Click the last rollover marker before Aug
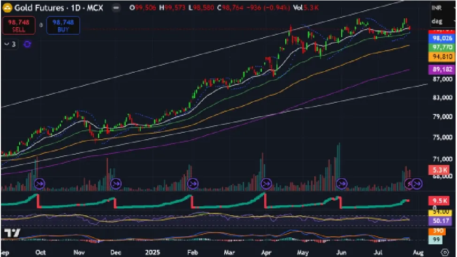The height and width of the screenshot is (257, 457). (417, 184)
